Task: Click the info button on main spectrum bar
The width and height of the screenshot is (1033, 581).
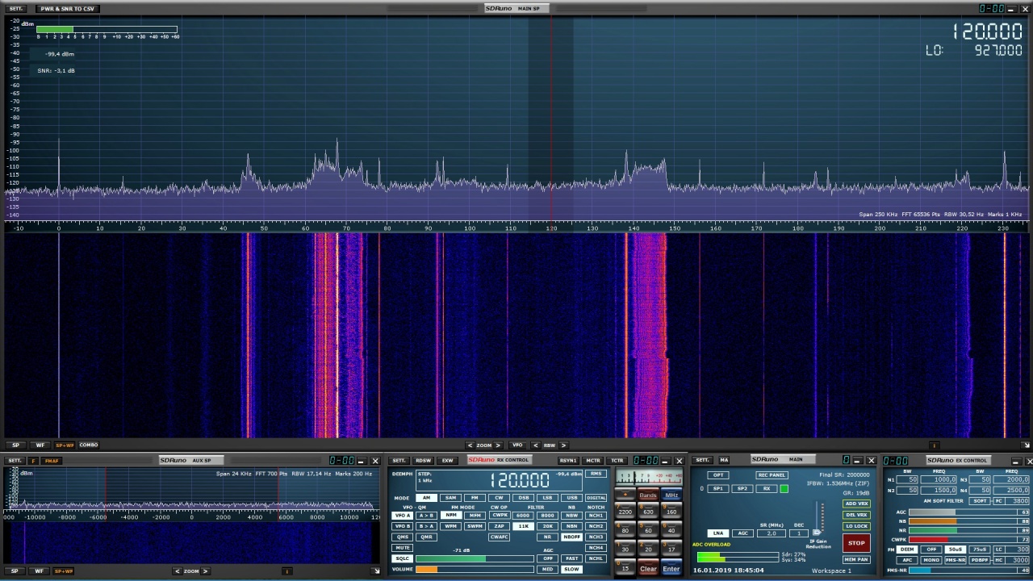Action: (x=935, y=445)
